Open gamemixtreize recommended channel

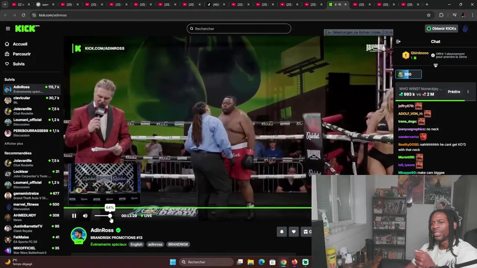click(32, 196)
